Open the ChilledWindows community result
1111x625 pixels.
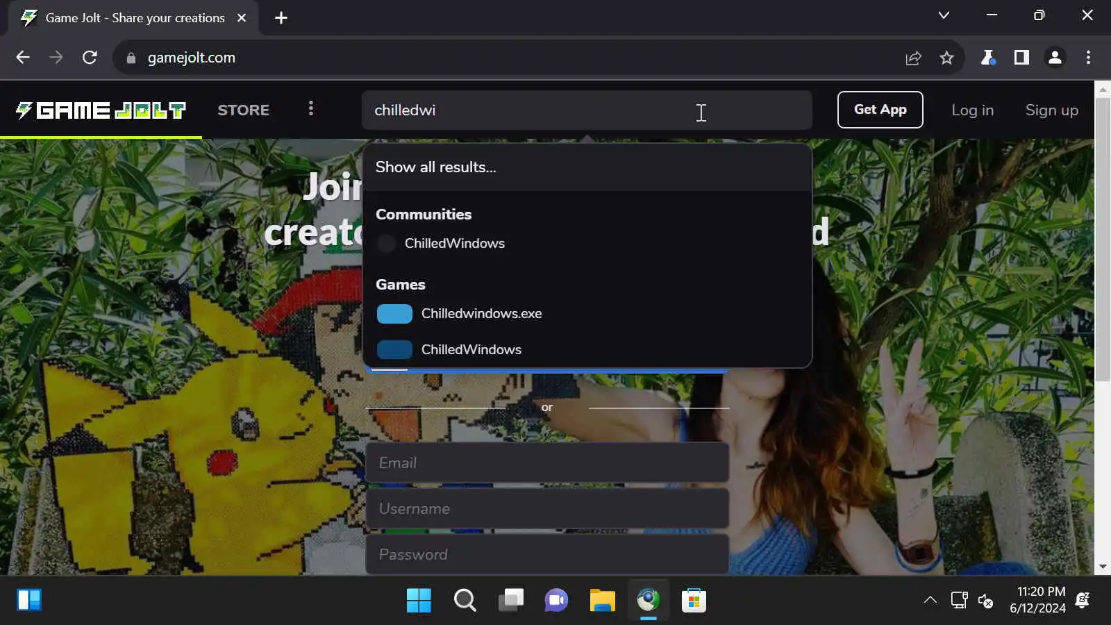coord(587,244)
